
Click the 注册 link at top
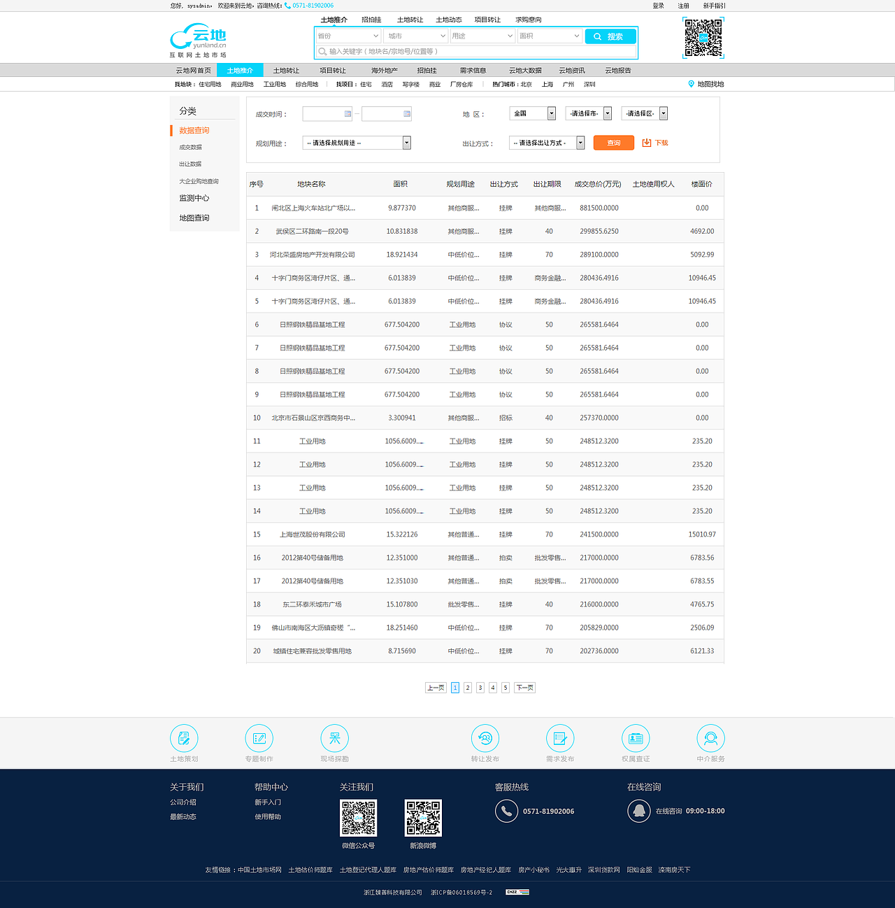point(684,6)
